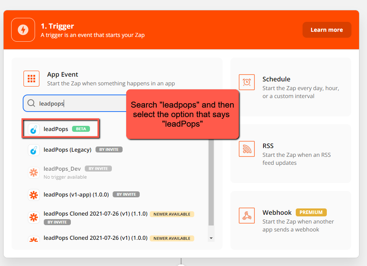Click the Learn more button
Image resolution: width=367 pixels, height=266 pixels.
point(327,30)
